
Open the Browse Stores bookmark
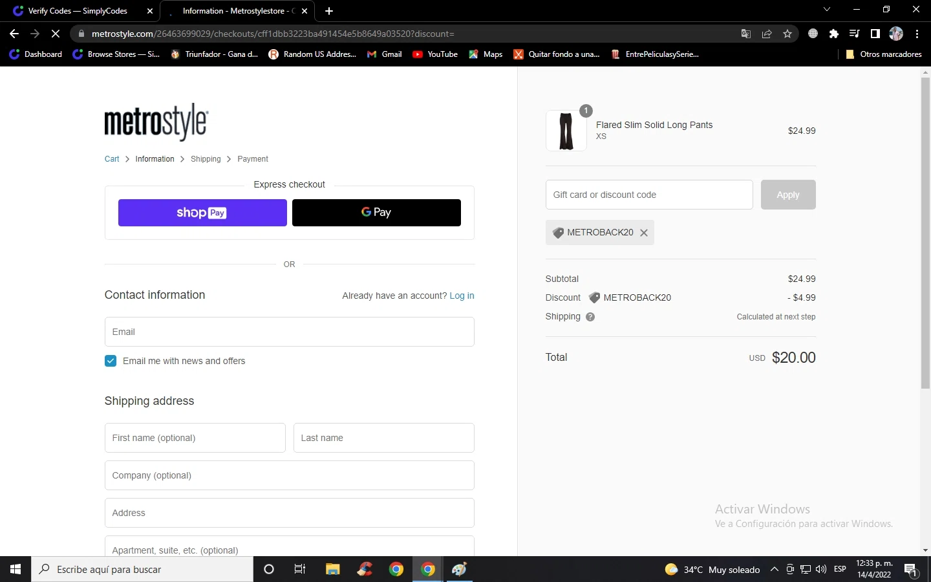[116, 54]
